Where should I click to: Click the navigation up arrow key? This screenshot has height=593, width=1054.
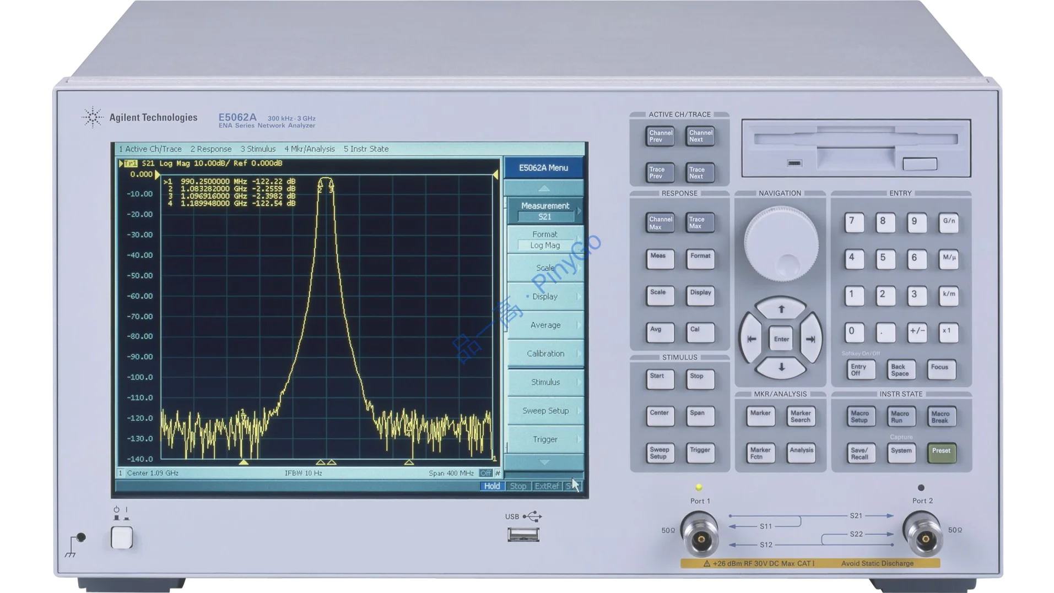(x=781, y=309)
